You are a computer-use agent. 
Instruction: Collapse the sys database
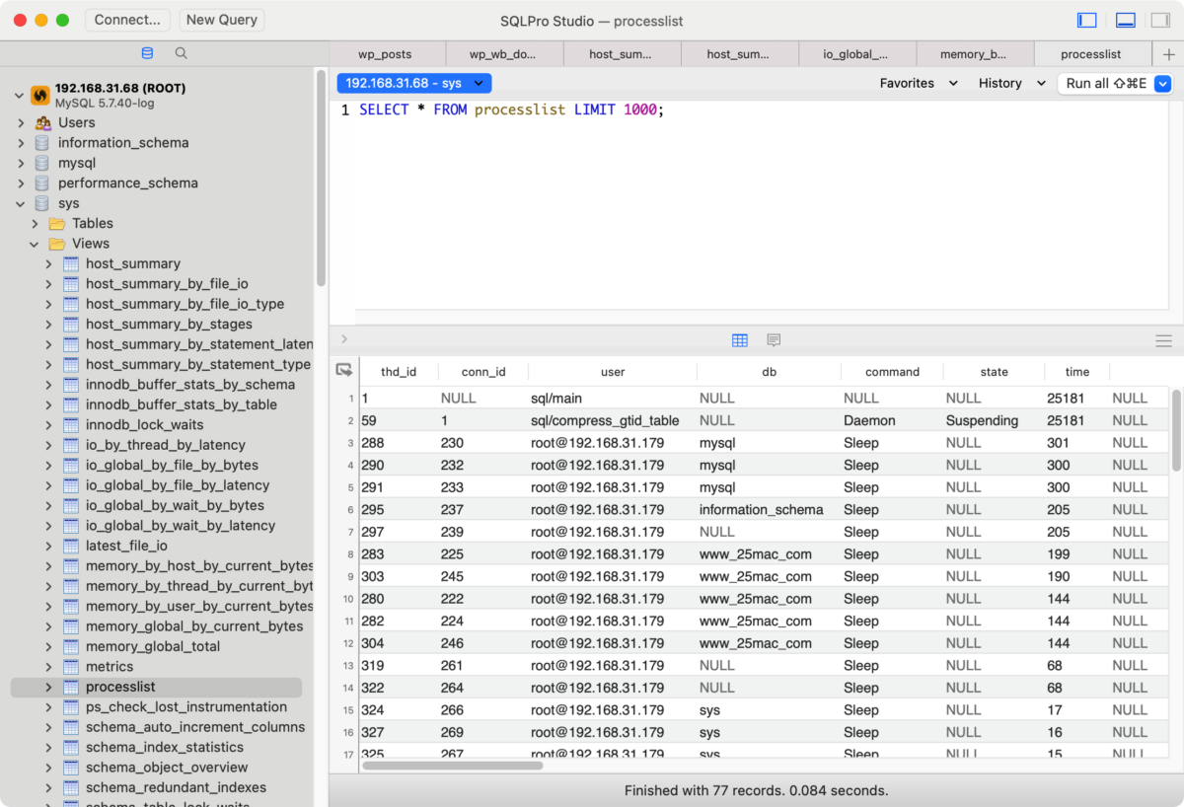pos(22,204)
